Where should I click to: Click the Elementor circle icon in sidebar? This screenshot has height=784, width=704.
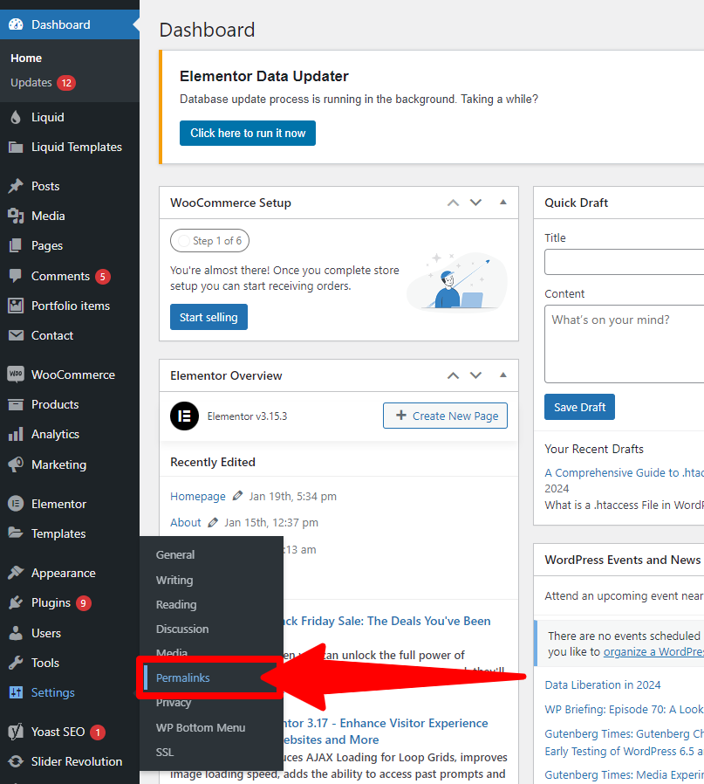16,504
